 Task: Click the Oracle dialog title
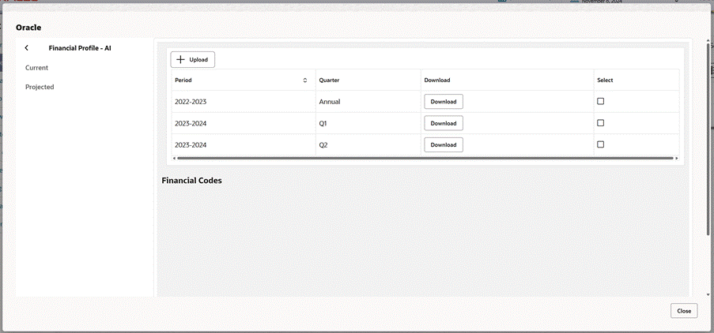[28, 28]
